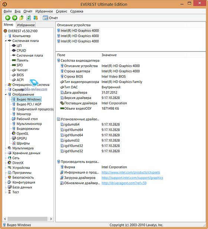Click the Значение column header
The image size is (208, 229).
tap(143, 55)
